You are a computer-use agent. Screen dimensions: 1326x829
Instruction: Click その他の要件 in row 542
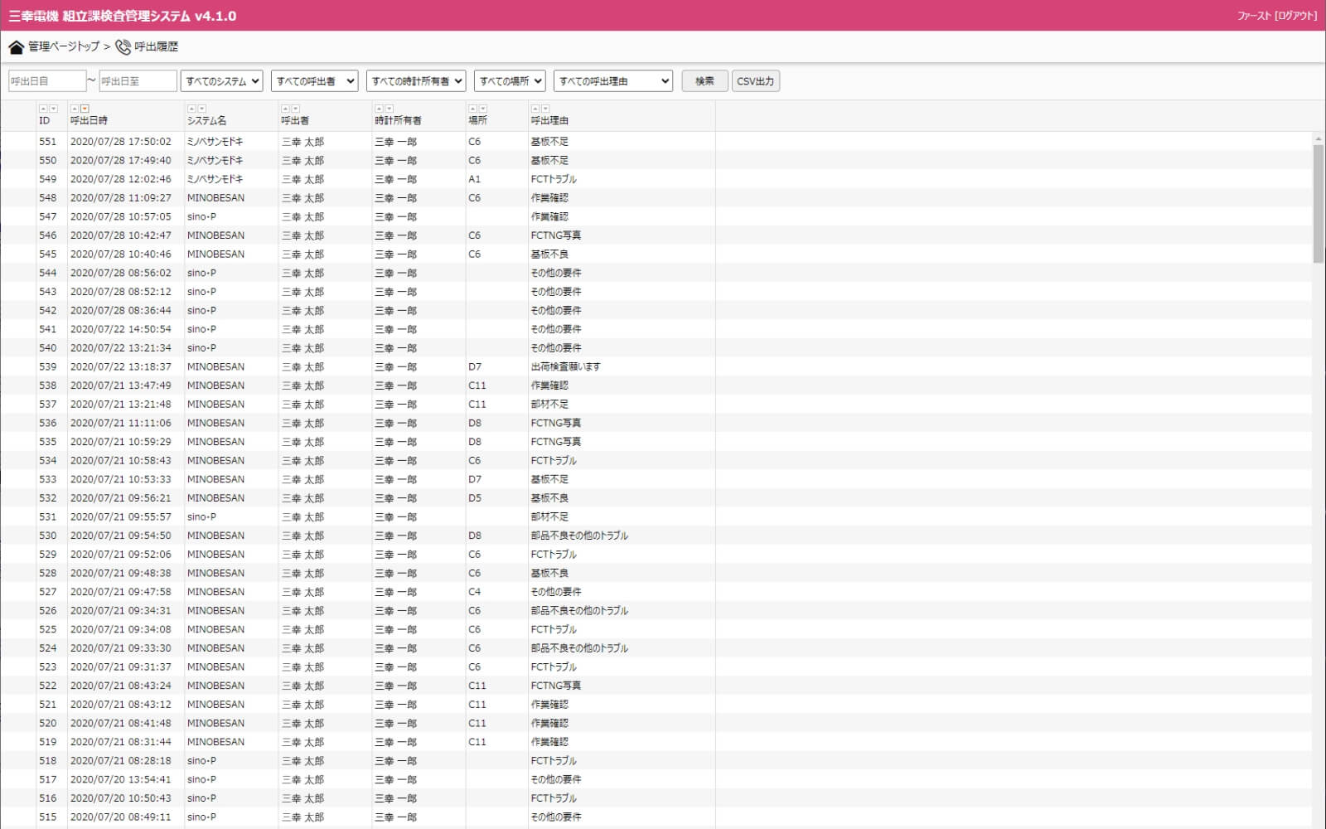(x=556, y=310)
